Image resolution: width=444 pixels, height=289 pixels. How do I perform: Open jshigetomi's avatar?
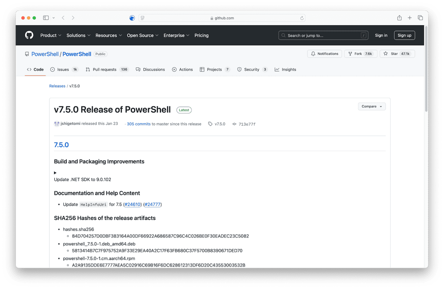57,124
